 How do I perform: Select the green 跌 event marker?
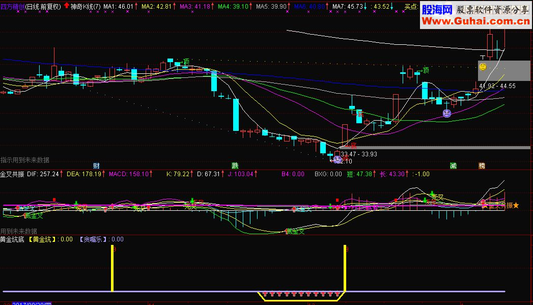(x=235, y=165)
